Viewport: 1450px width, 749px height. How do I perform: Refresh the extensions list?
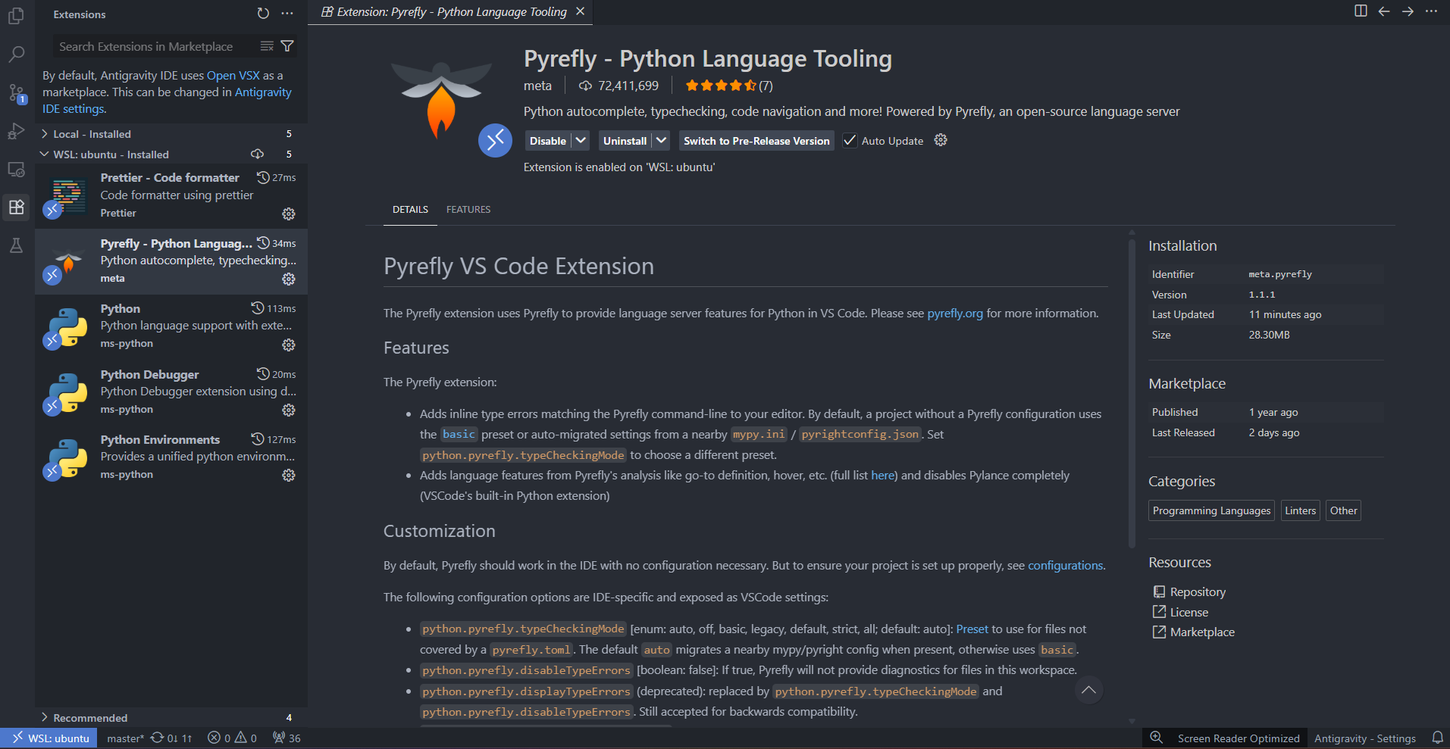click(x=263, y=14)
